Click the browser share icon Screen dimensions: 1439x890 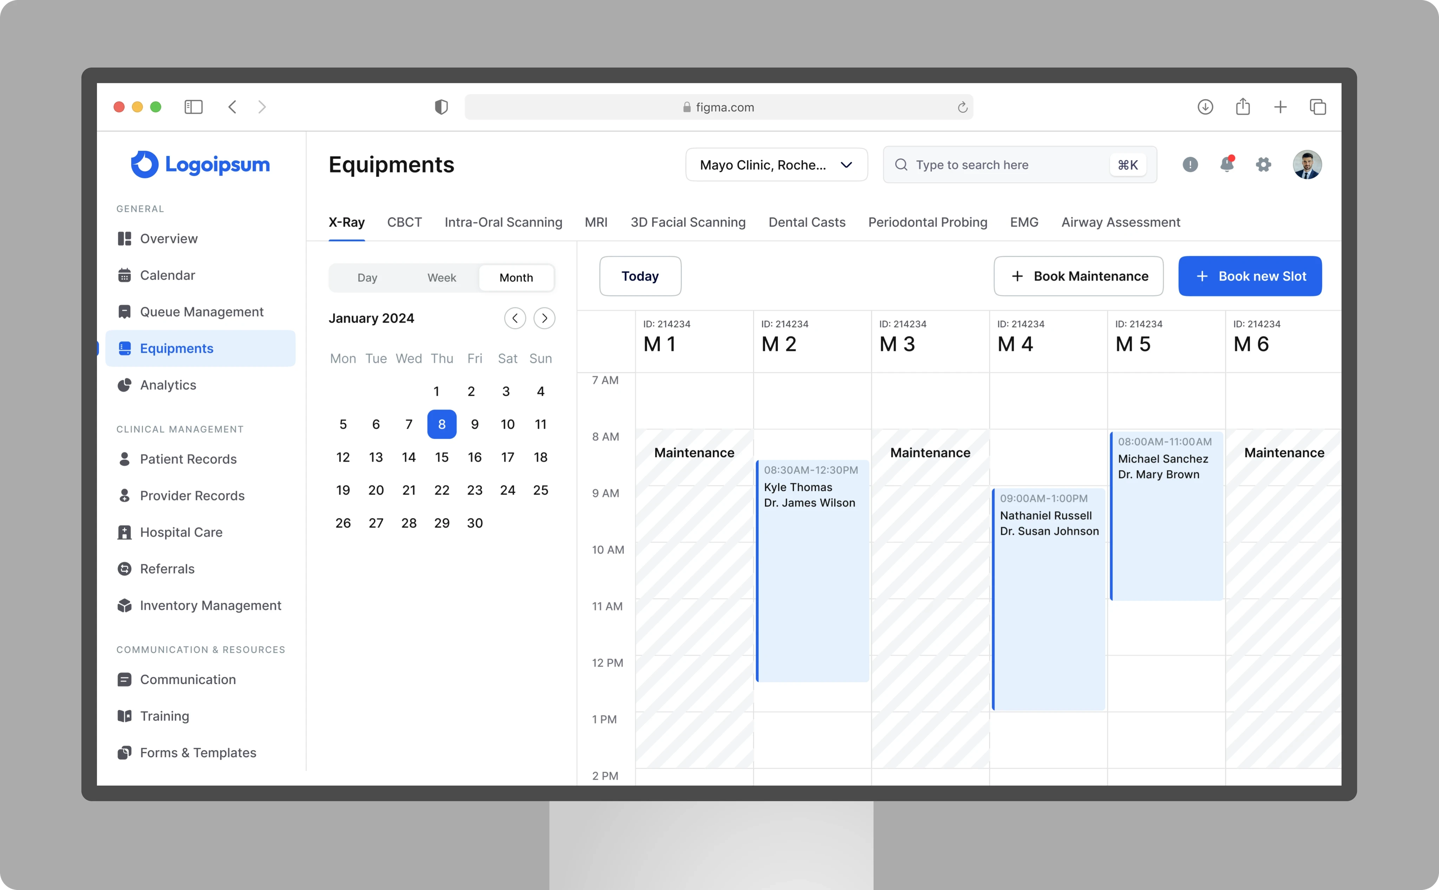1242,107
